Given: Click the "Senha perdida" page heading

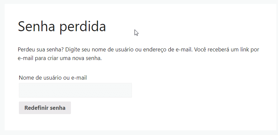Looking at the screenshot, I should point(62,26).
